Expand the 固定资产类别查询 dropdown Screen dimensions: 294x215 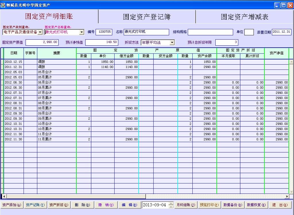pyautogui.click(x=40, y=32)
